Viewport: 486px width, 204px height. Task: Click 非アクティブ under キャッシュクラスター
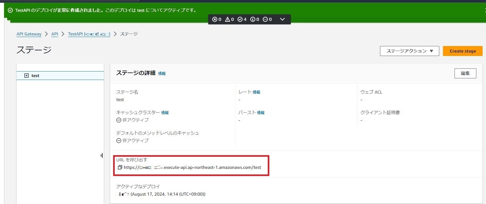point(132,120)
